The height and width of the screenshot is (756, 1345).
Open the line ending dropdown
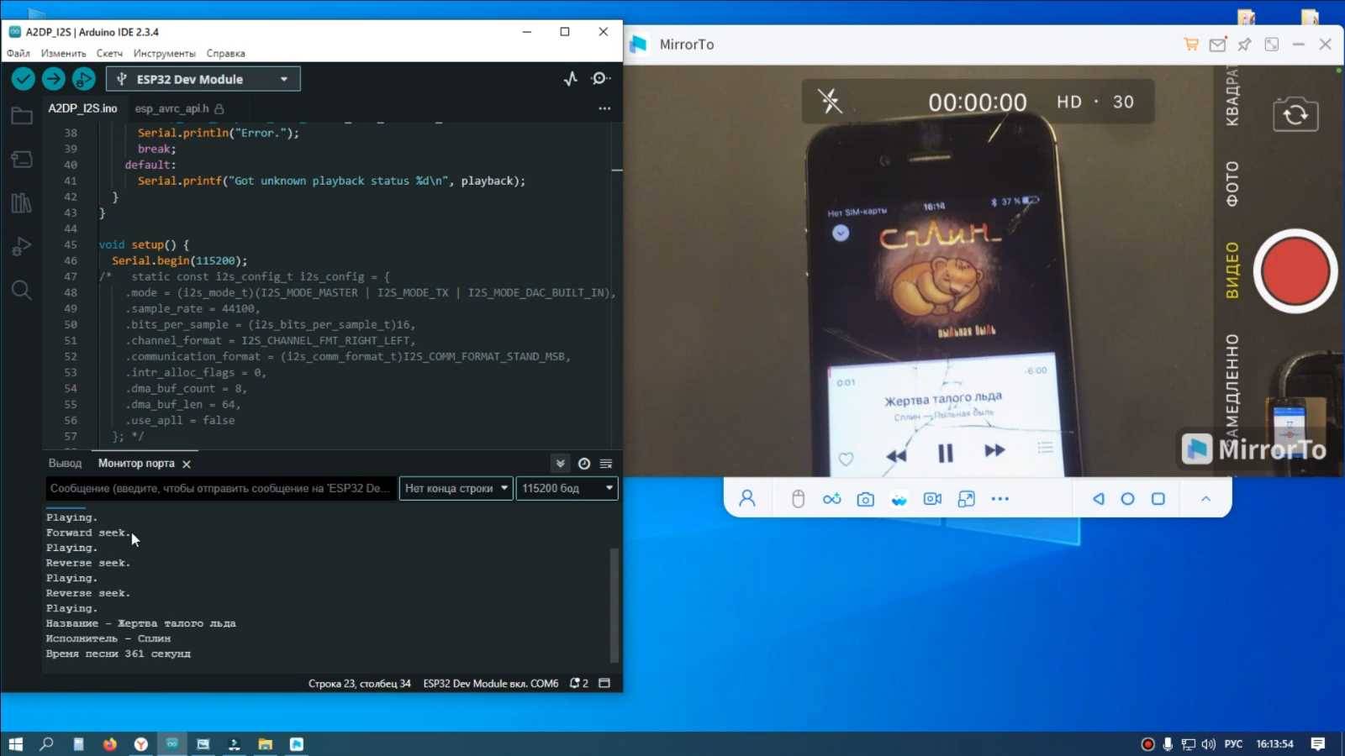pos(455,488)
